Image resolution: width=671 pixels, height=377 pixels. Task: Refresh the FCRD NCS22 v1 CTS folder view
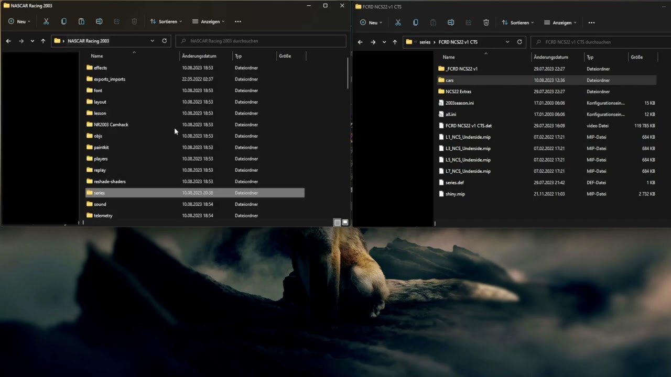pyautogui.click(x=520, y=42)
